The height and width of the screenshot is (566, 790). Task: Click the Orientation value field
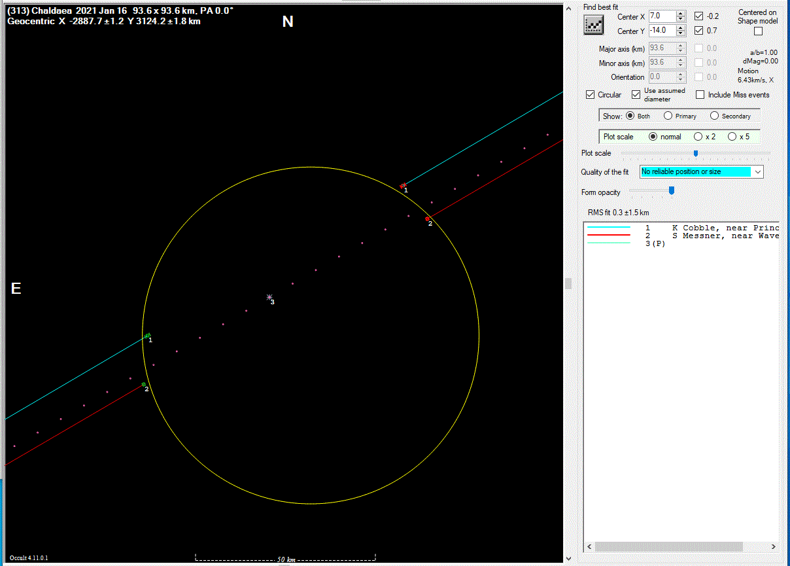(663, 77)
